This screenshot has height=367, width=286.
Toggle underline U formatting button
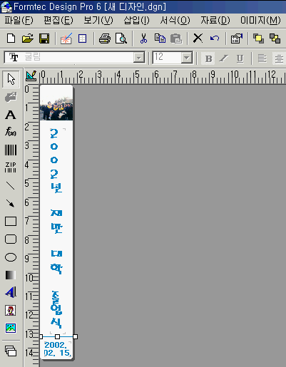(240, 58)
